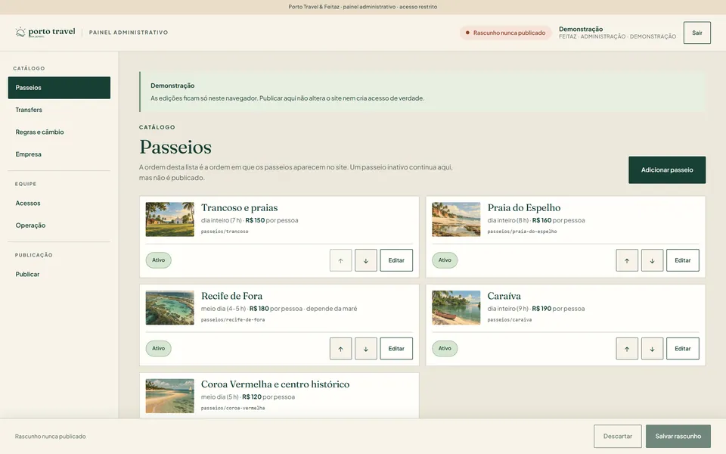726x454 pixels.
Task: Edit the Trancoso e praias tour
Action: tap(396, 260)
